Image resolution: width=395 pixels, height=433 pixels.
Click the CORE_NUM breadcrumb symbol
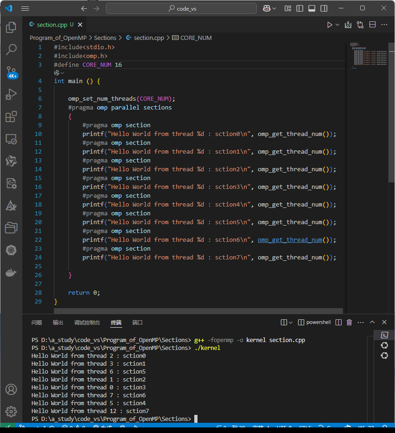(x=192, y=38)
